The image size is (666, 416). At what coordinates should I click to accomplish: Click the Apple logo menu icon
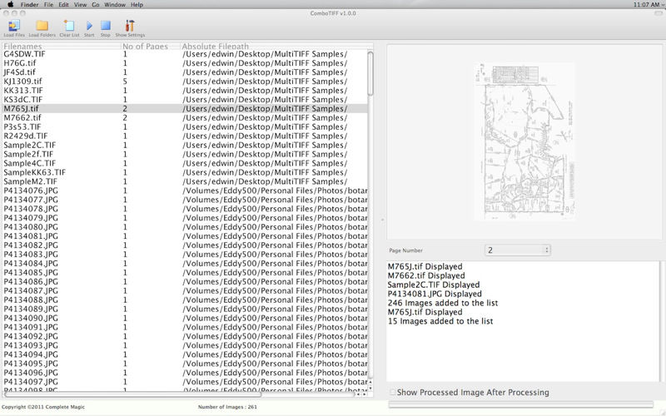click(10, 4)
